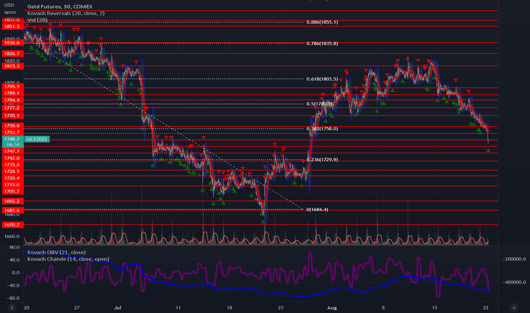The width and height of the screenshot is (530, 313).
Task: Click the 27 date on time axis
Action: tap(77, 307)
